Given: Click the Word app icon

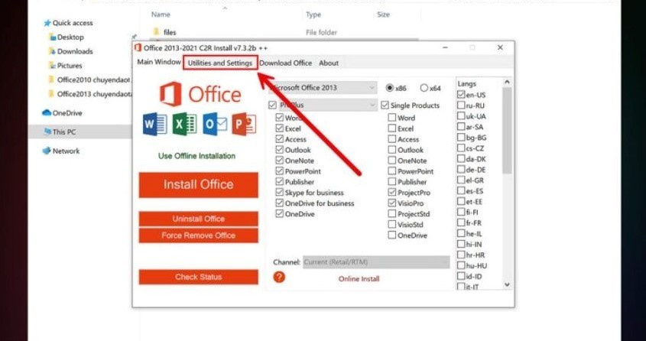Looking at the screenshot, I should pos(155,124).
